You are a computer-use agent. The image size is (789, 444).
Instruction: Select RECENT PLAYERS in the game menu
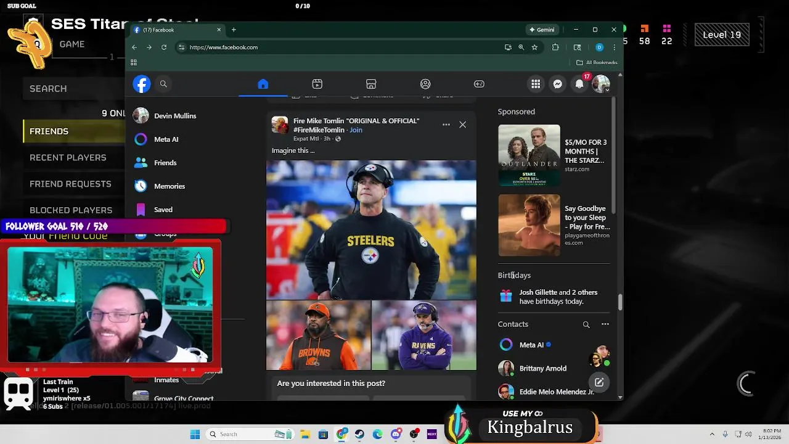coord(68,157)
